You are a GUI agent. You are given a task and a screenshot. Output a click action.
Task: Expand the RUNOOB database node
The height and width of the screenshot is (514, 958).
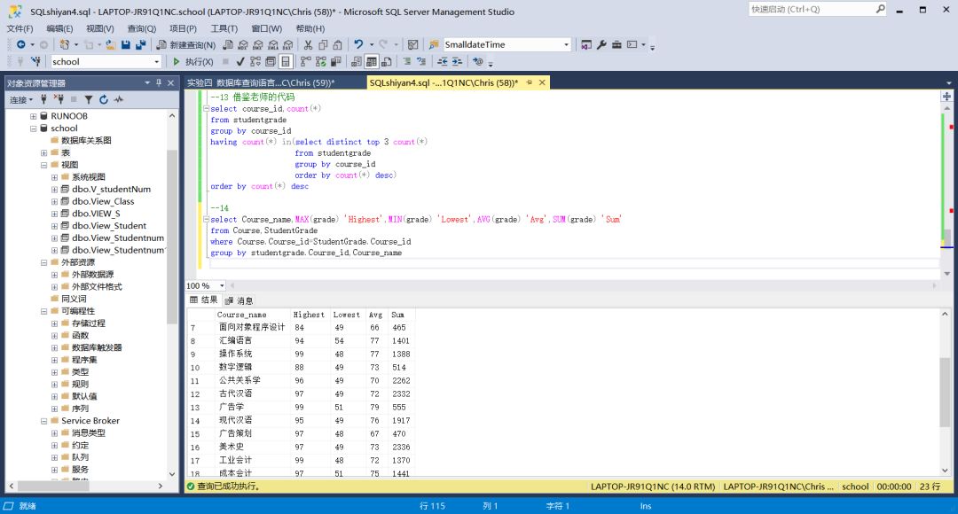pyautogui.click(x=34, y=116)
